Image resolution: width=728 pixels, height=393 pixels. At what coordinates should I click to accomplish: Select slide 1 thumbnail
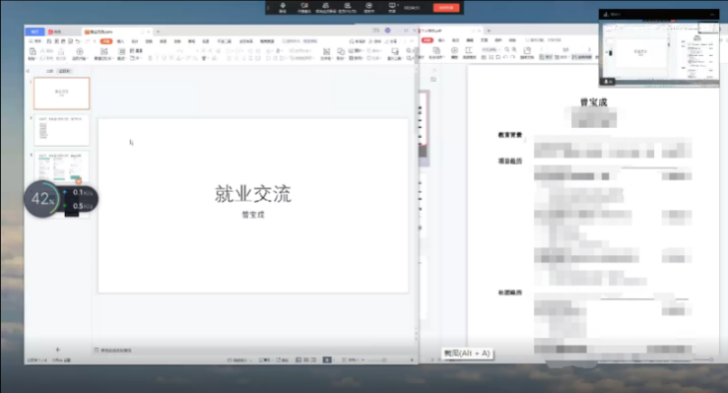tap(61, 94)
